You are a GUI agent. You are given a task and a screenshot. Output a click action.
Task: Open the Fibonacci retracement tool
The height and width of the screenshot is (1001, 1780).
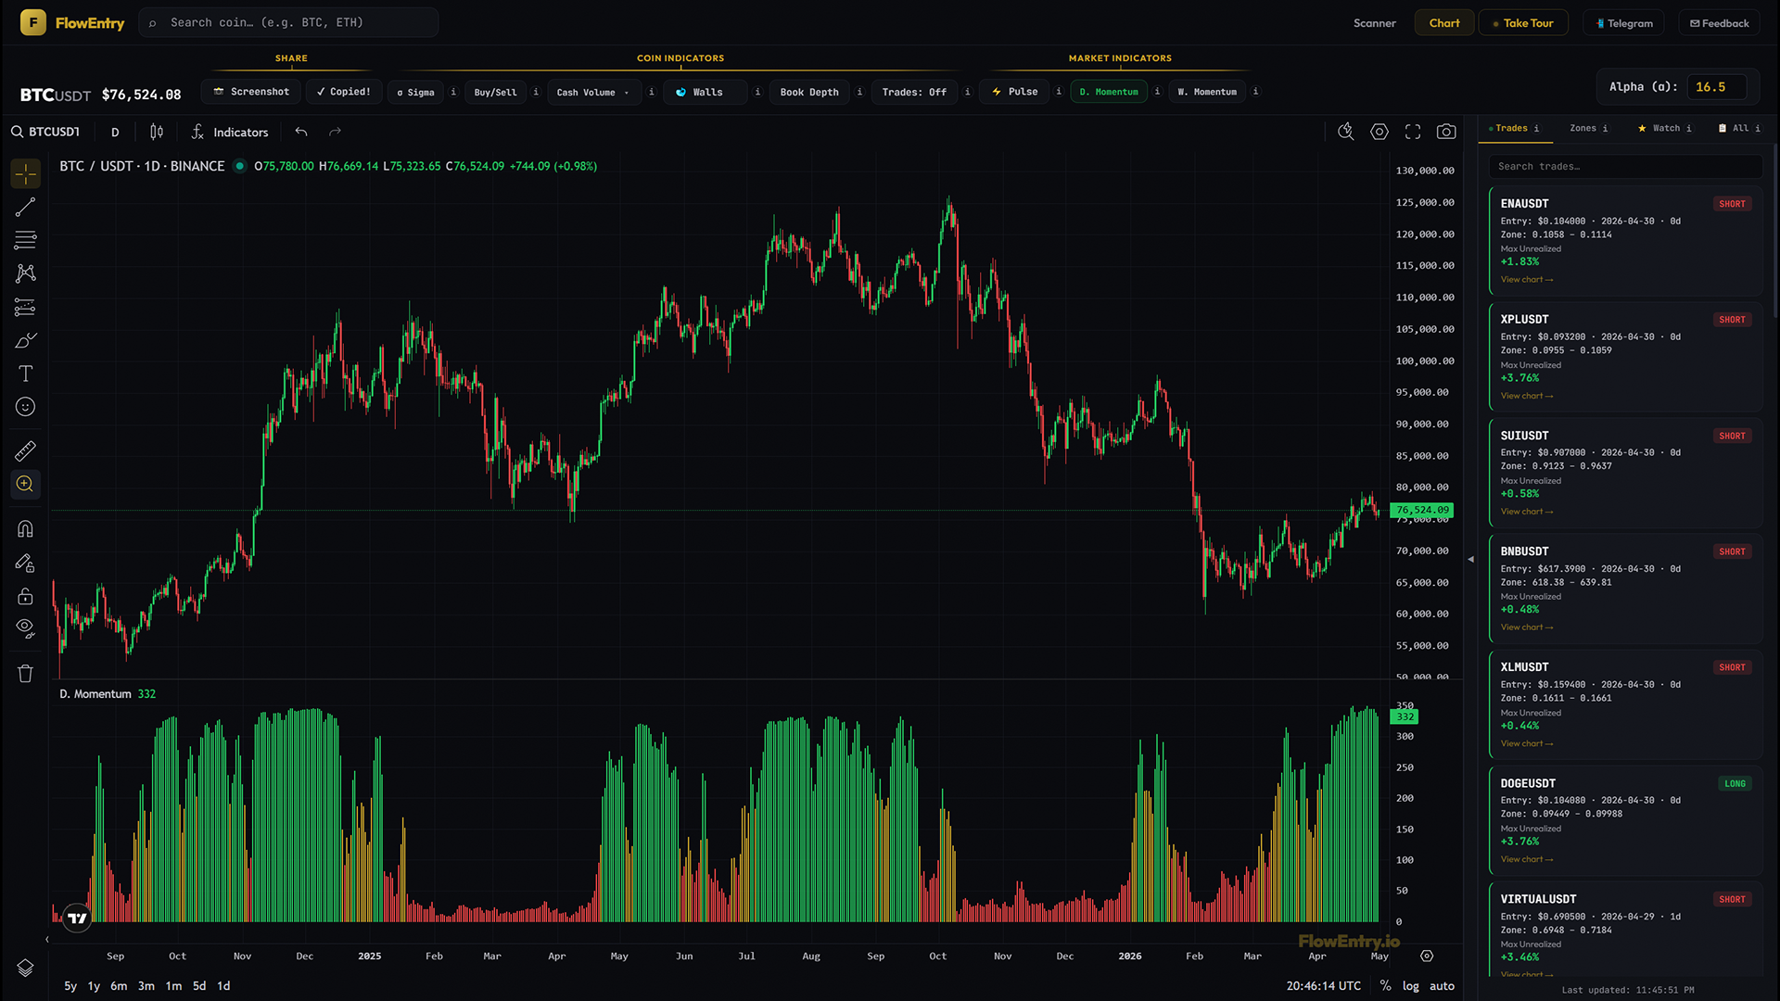click(x=25, y=240)
